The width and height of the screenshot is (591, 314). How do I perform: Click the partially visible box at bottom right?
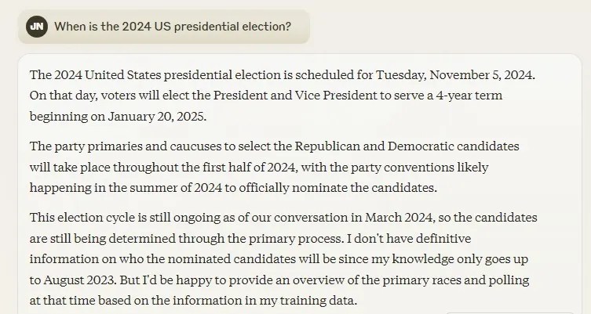click(510, 312)
